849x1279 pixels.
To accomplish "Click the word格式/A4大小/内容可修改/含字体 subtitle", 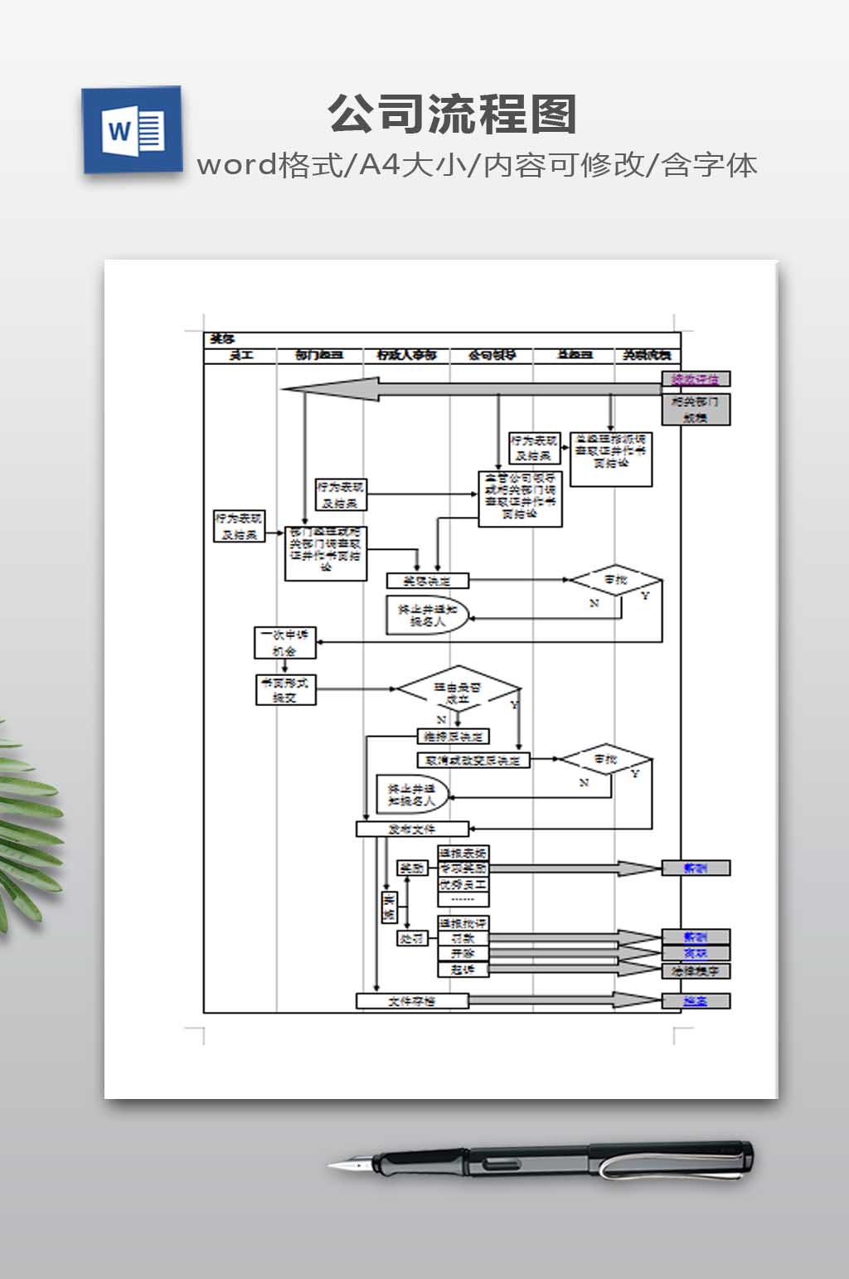I will coord(478,165).
